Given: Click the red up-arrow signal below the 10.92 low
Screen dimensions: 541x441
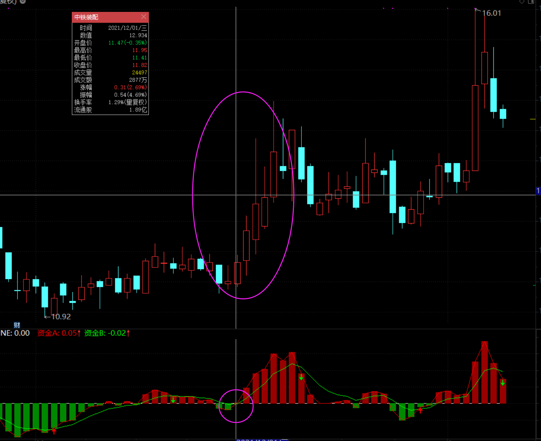Looking at the screenshot, I should click(x=54, y=431).
